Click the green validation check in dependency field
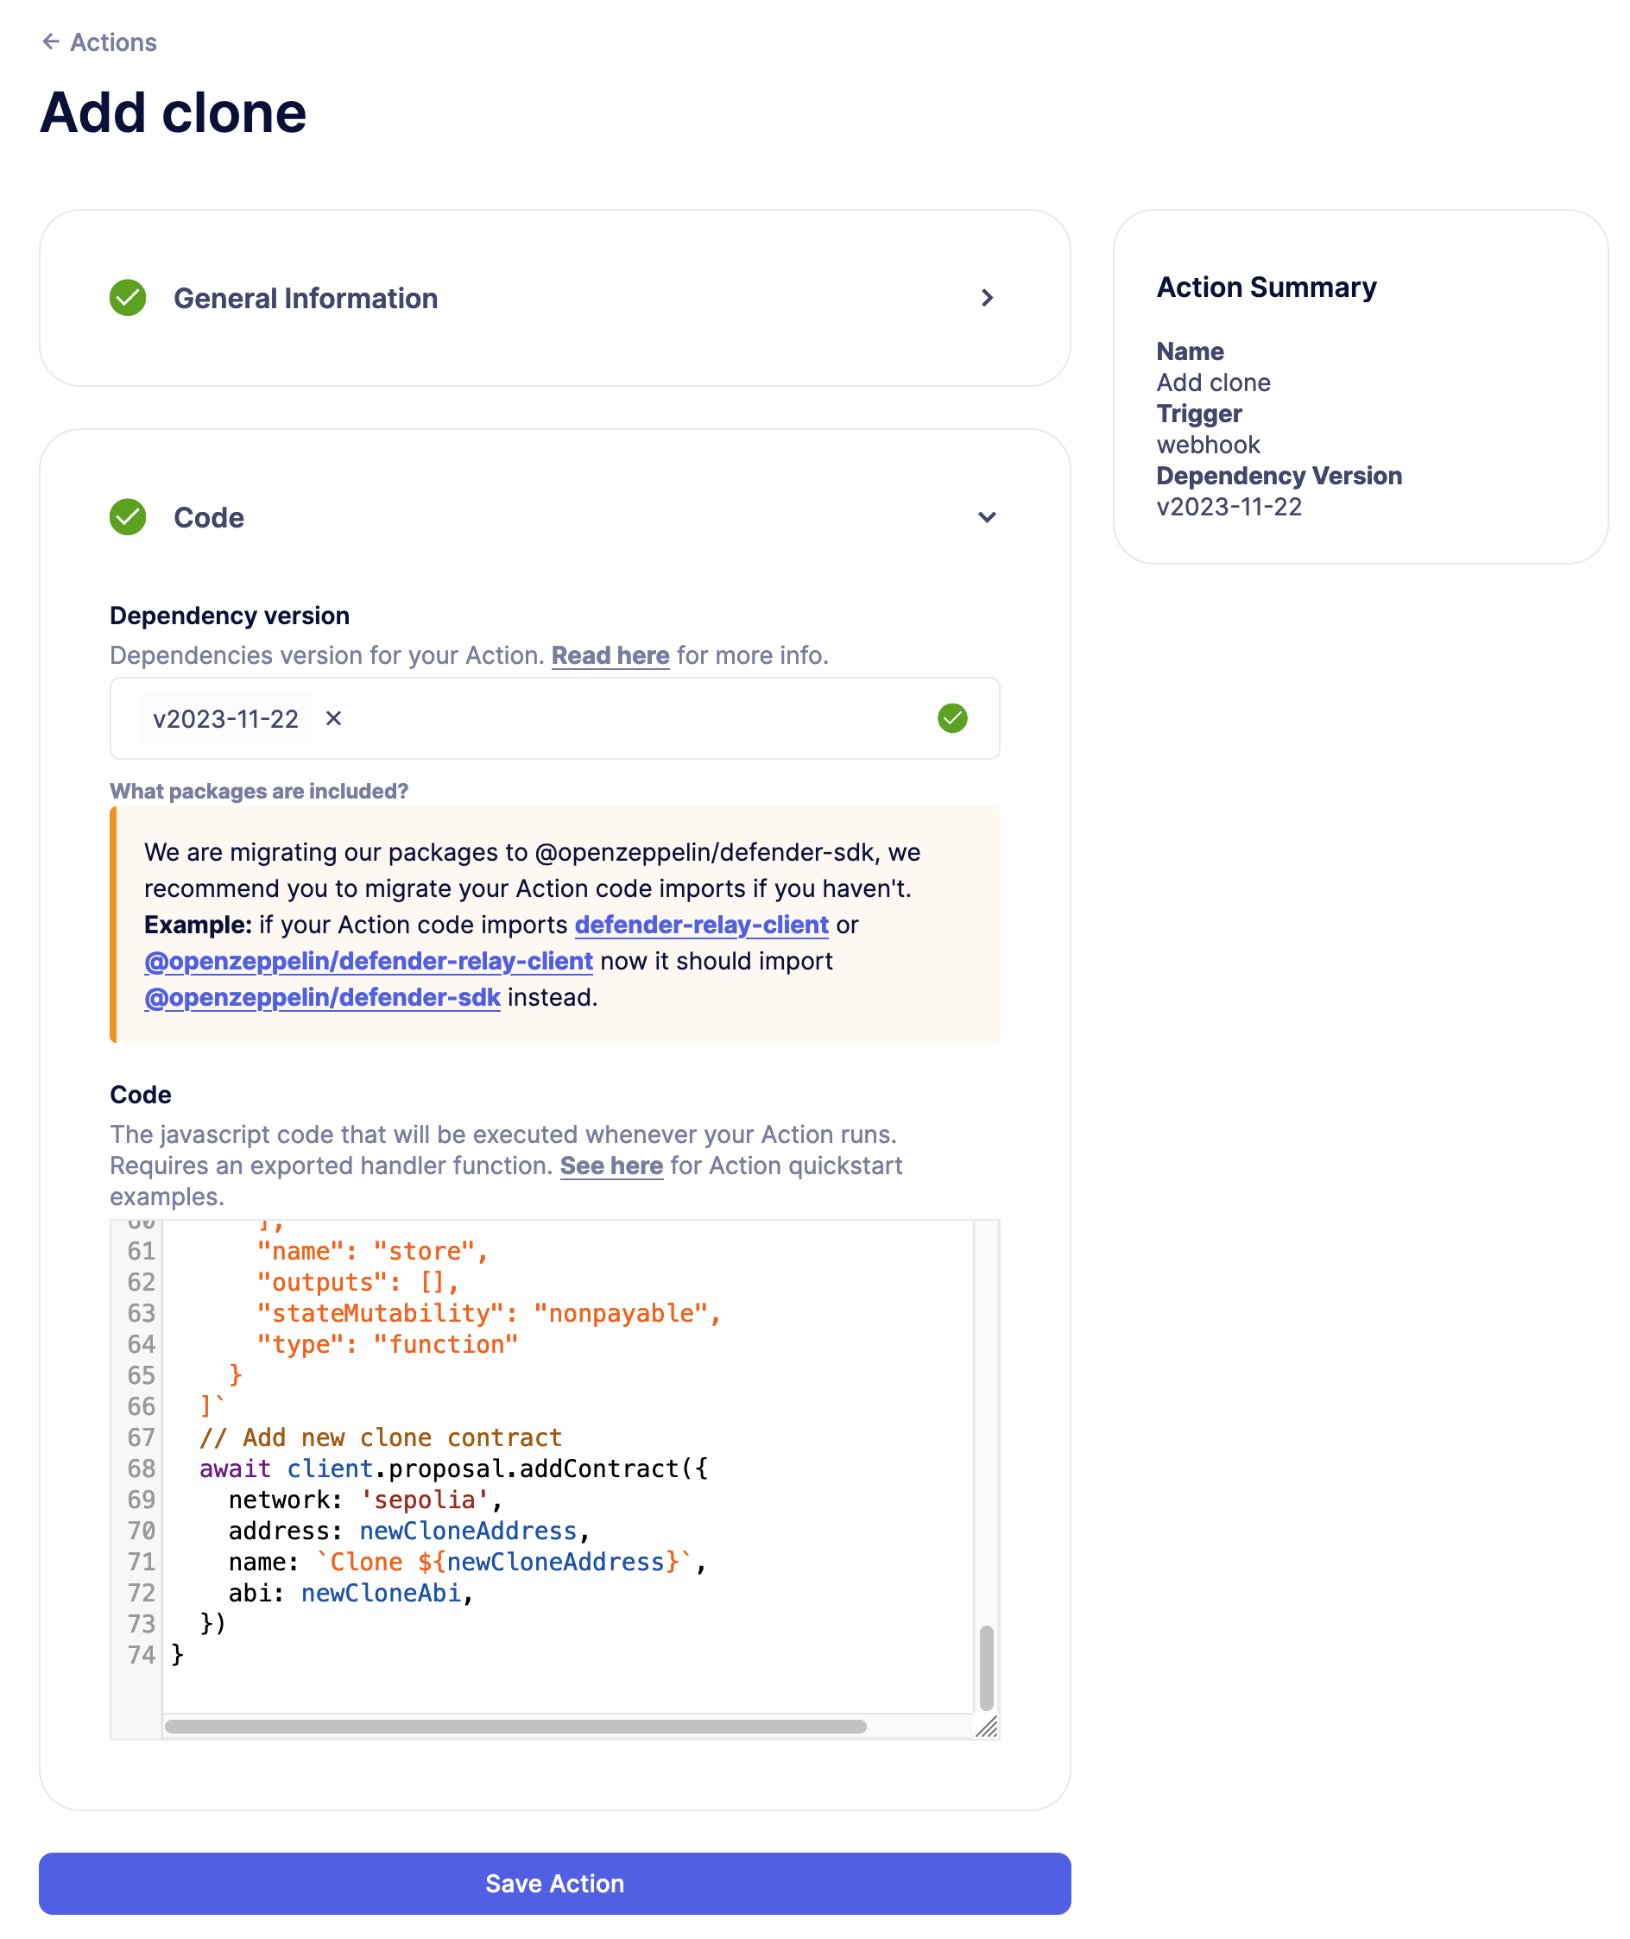This screenshot has width=1630, height=1939. point(951,717)
